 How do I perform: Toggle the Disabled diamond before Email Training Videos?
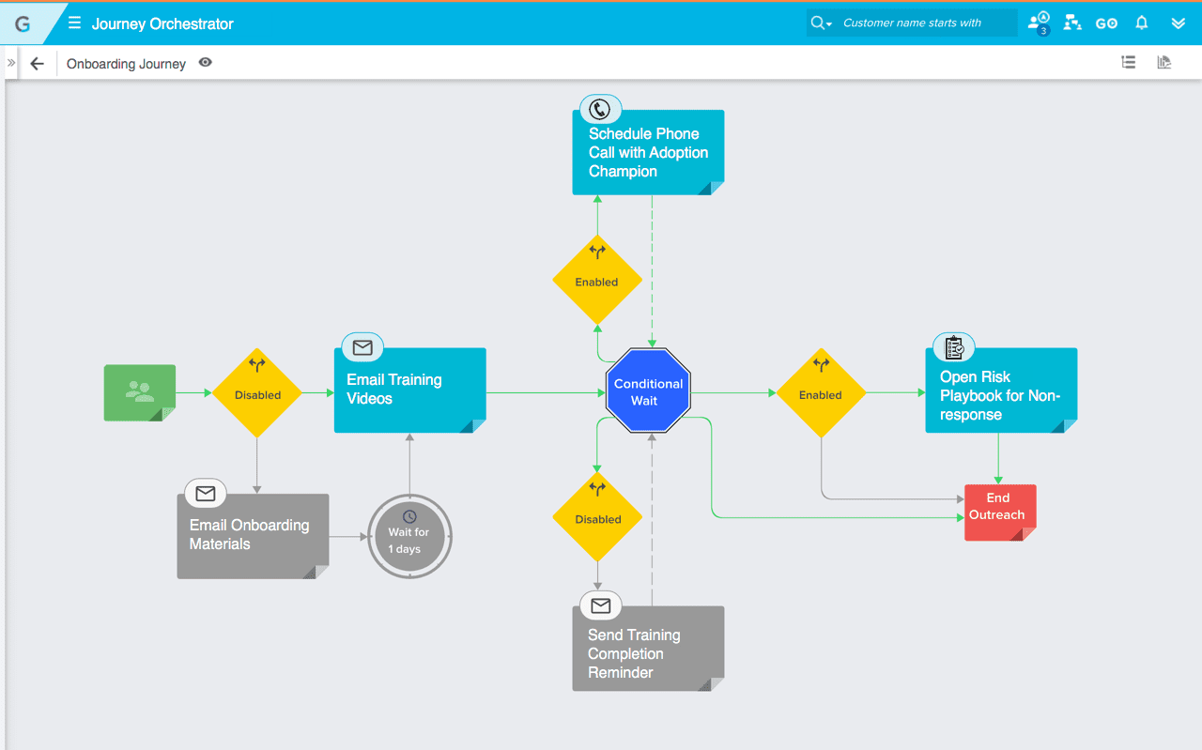256,393
